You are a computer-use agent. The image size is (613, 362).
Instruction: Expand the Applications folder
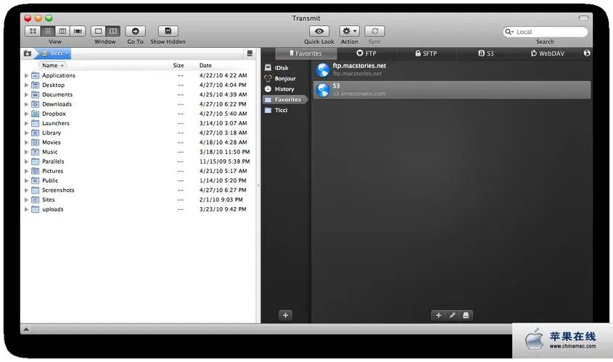[x=26, y=75]
